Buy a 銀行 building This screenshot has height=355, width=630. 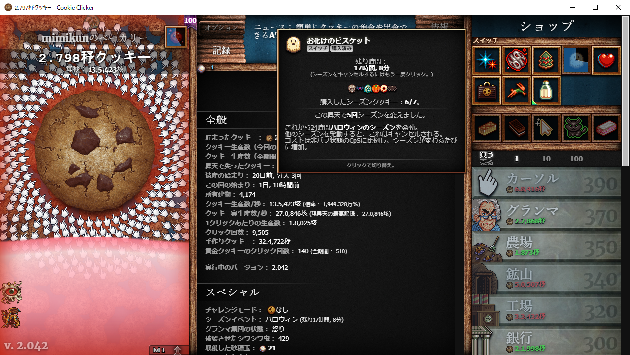pyautogui.click(x=546, y=342)
